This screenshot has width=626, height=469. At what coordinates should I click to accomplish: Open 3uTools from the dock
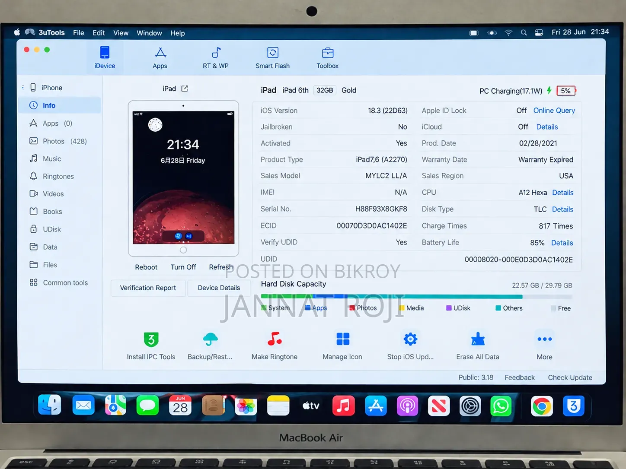[x=574, y=406]
